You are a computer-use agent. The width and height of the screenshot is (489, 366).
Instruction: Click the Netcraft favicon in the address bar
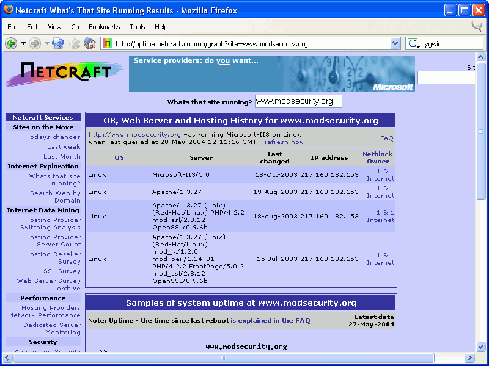109,43
